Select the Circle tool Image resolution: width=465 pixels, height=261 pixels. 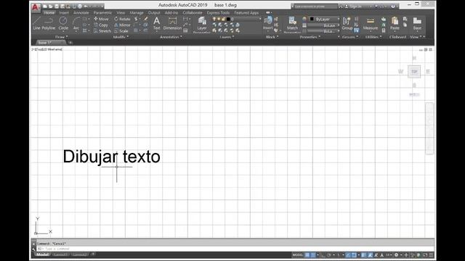pos(63,23)
